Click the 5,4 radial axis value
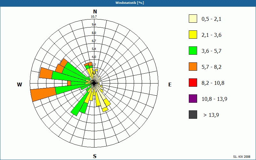This screenshot has height=160, width=256. coord(94,49)
